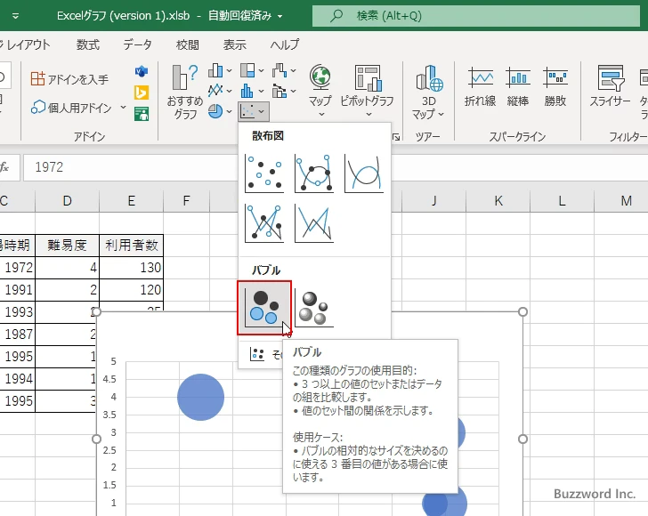Click cell with year 1991

click(x=18, y=290)
